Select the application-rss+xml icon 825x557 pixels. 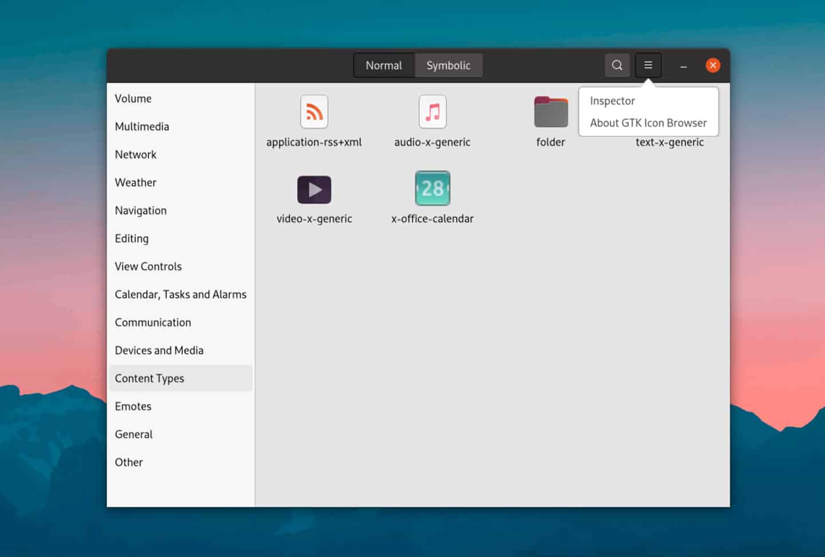pos(314,112)
